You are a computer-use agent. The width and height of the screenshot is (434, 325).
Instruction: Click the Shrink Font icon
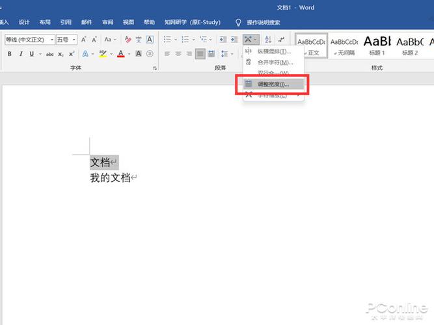tap(94, 40)
